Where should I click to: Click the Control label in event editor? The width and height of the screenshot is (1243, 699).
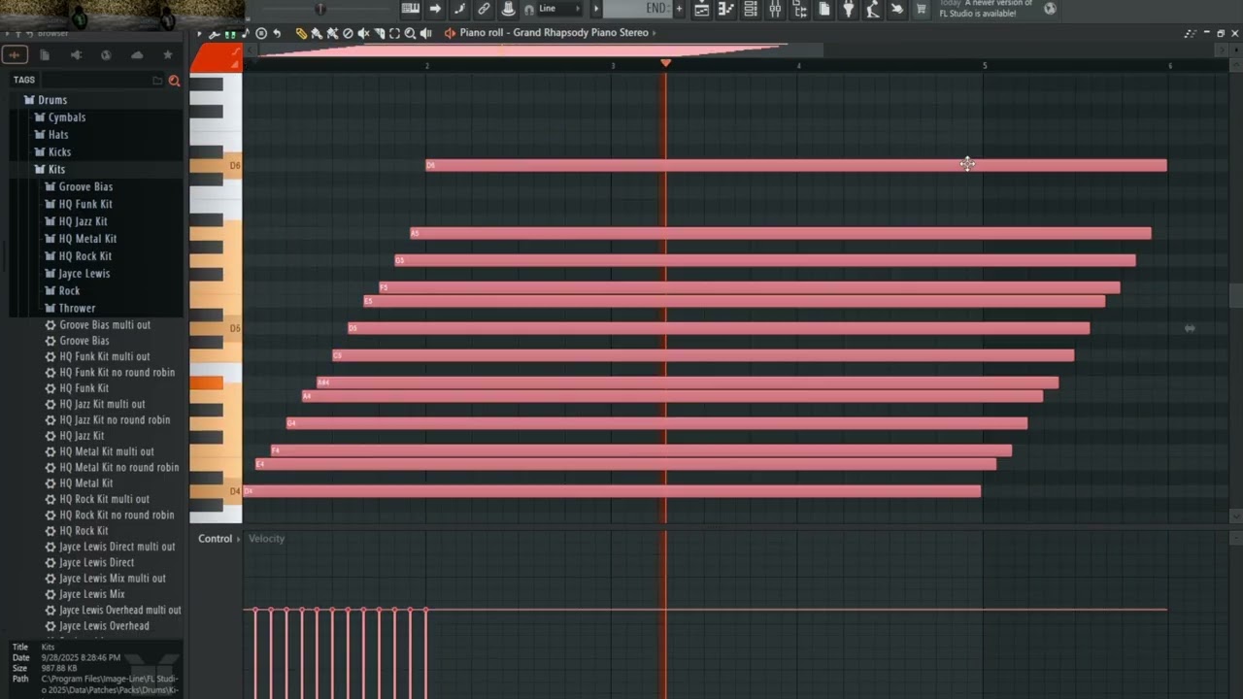[x=216, y=539]
